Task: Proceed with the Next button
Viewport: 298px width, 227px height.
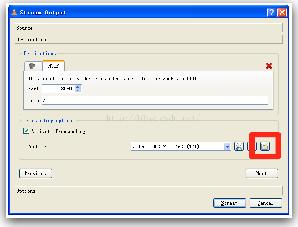Action: (262, 173)
